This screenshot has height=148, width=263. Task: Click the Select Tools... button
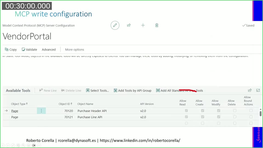tap(98, 90)
